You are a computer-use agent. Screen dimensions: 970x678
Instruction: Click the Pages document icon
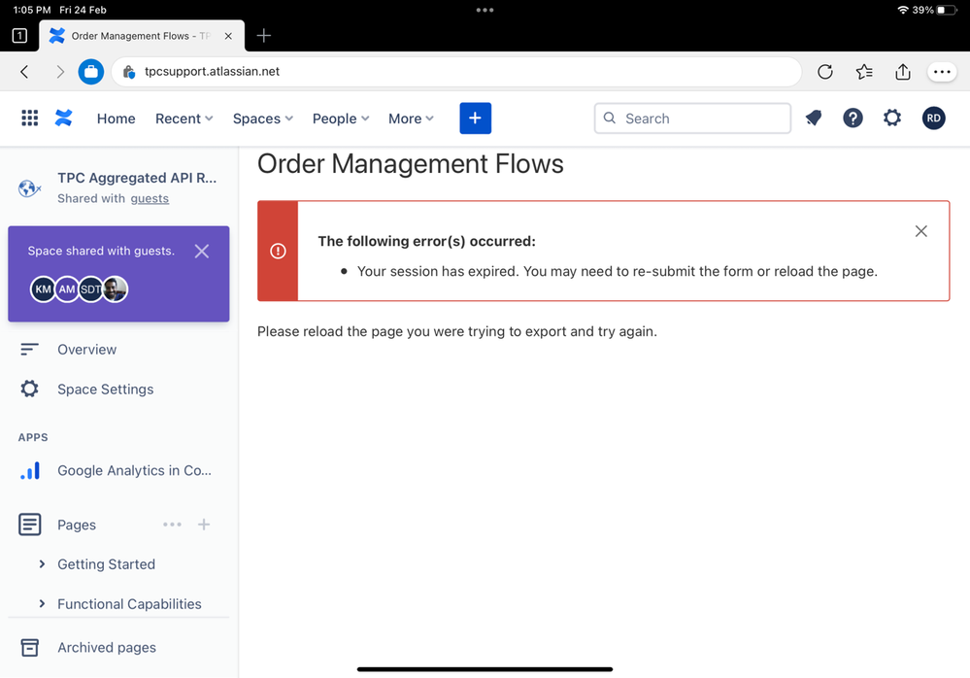[30, 525]
